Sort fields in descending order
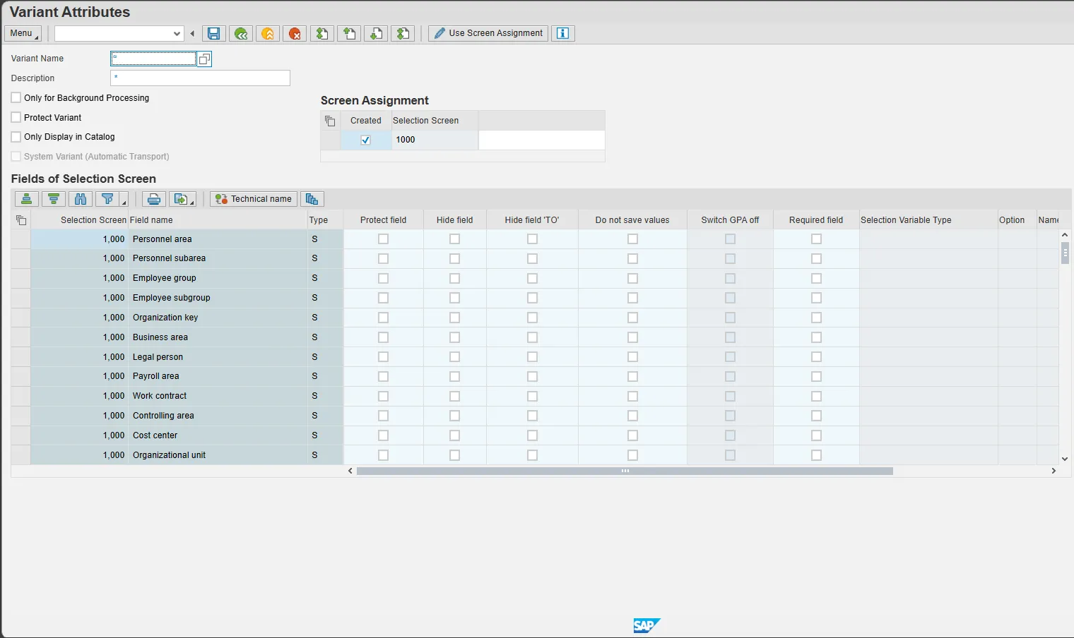Image resolution: width=1074 pixels, height=638 pixels. coord(54,199)
